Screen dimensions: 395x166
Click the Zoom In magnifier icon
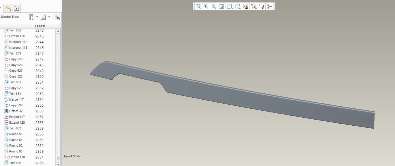click(206, 6)
